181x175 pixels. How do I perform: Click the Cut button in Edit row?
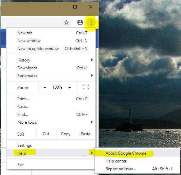[x=46, y=134]
